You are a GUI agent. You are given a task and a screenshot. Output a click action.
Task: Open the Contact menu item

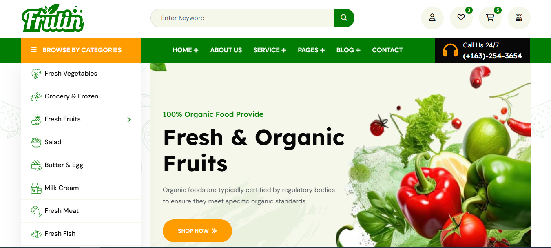pyautogui.click(x=387, y=50)
